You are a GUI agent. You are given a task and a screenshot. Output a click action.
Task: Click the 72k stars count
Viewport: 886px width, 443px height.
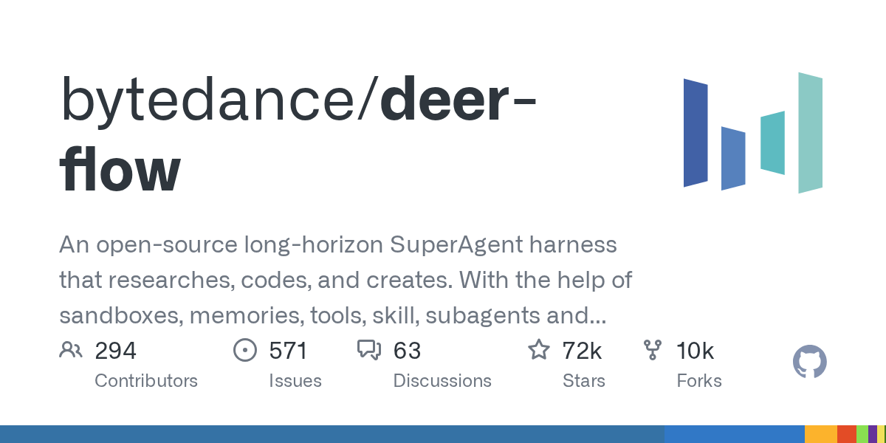coord(582,351)
